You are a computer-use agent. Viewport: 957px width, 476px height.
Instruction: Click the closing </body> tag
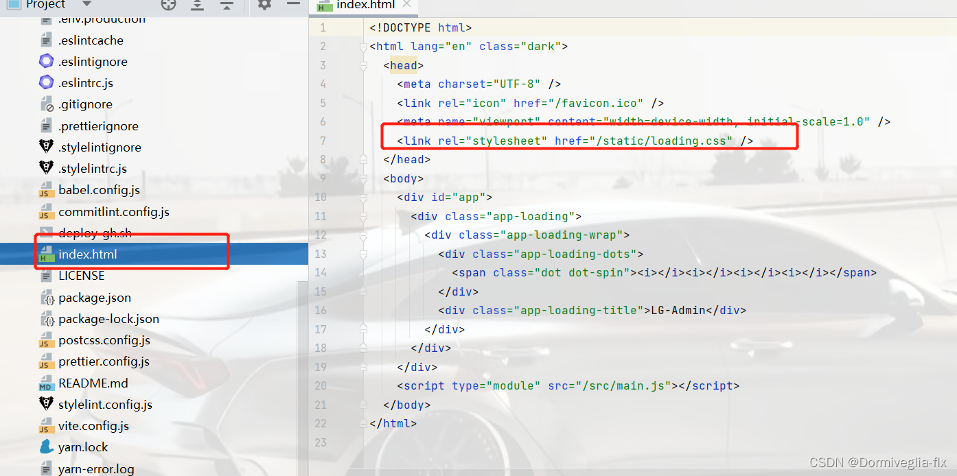tap(407, 405)
